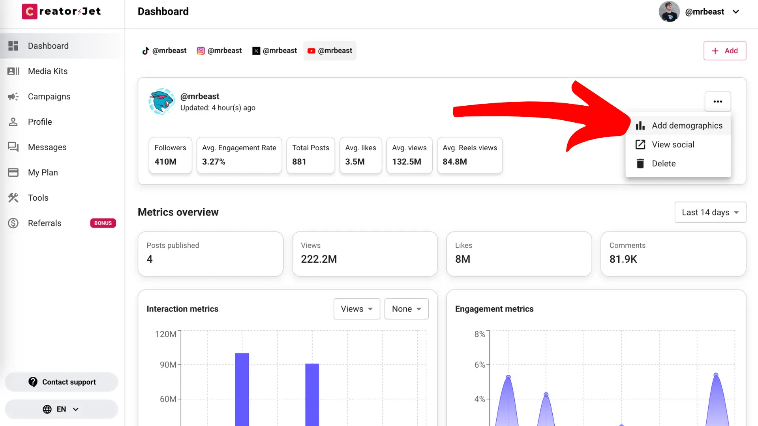Click the Total Posts 881 card
This screenshot has height=426, width=758.
(311, 155)
